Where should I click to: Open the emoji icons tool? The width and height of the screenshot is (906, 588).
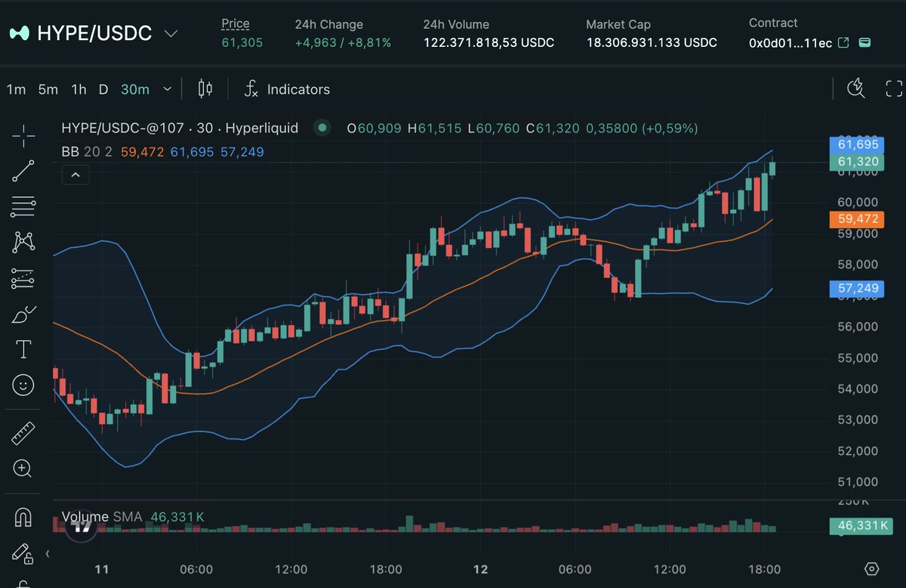pyautogui.click(x=23, y=385)
